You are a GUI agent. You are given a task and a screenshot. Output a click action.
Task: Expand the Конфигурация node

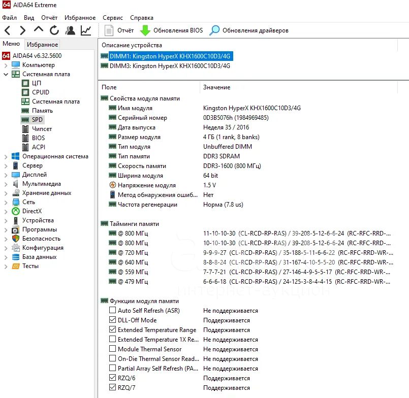coord(6,248)
